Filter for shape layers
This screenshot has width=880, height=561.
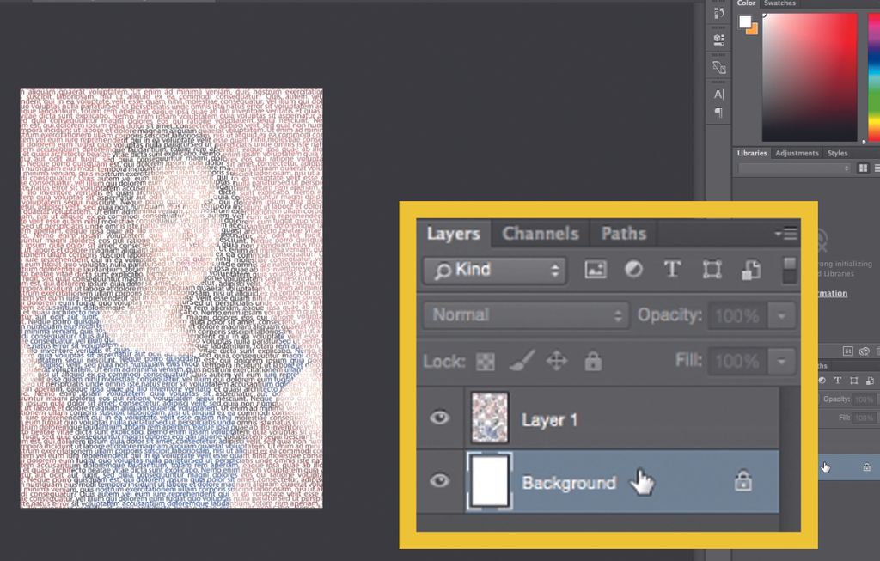(710, 269)
